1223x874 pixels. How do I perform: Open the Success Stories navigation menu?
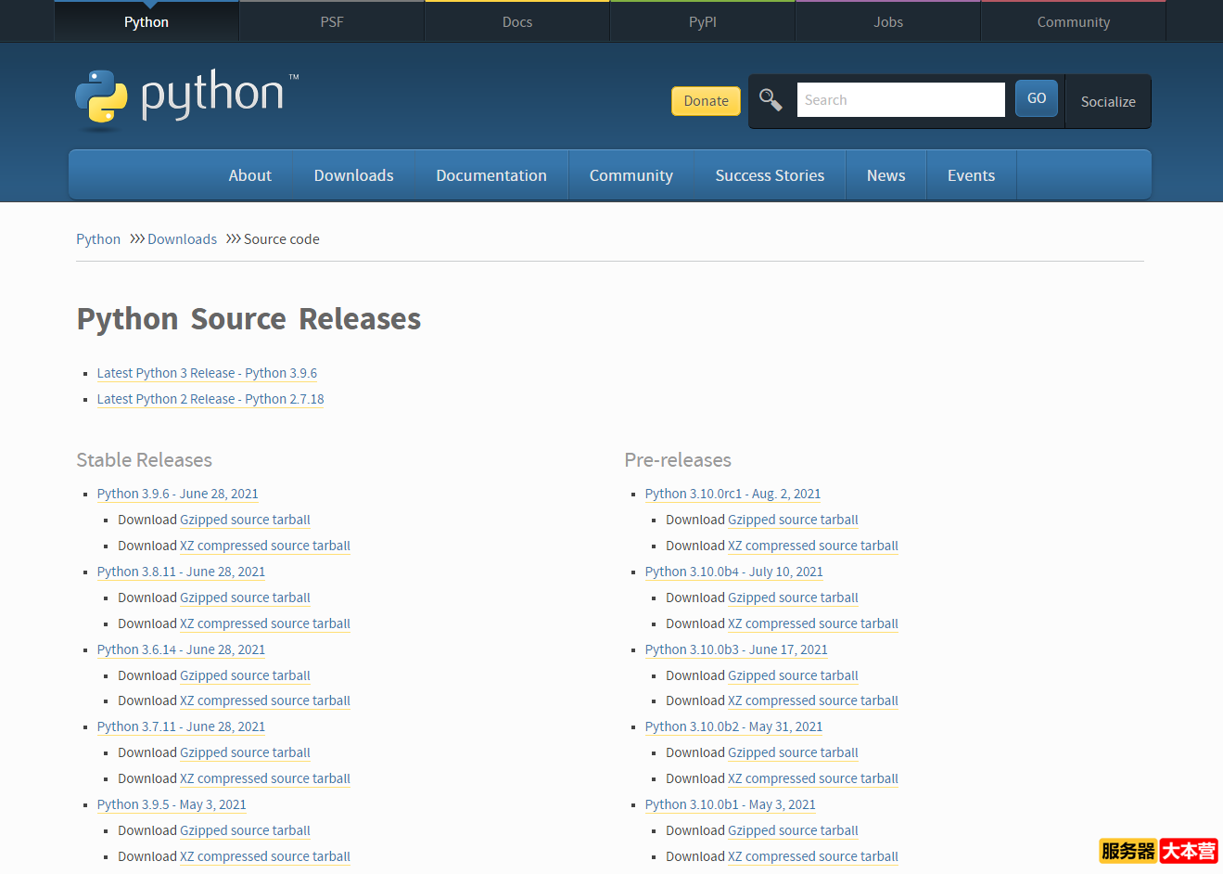(770, 175)
